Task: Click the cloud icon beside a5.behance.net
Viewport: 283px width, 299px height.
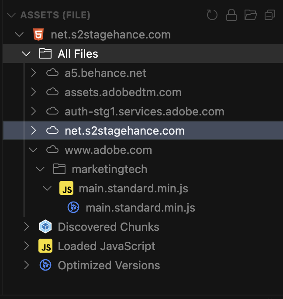Action: (x=52, y=73)
